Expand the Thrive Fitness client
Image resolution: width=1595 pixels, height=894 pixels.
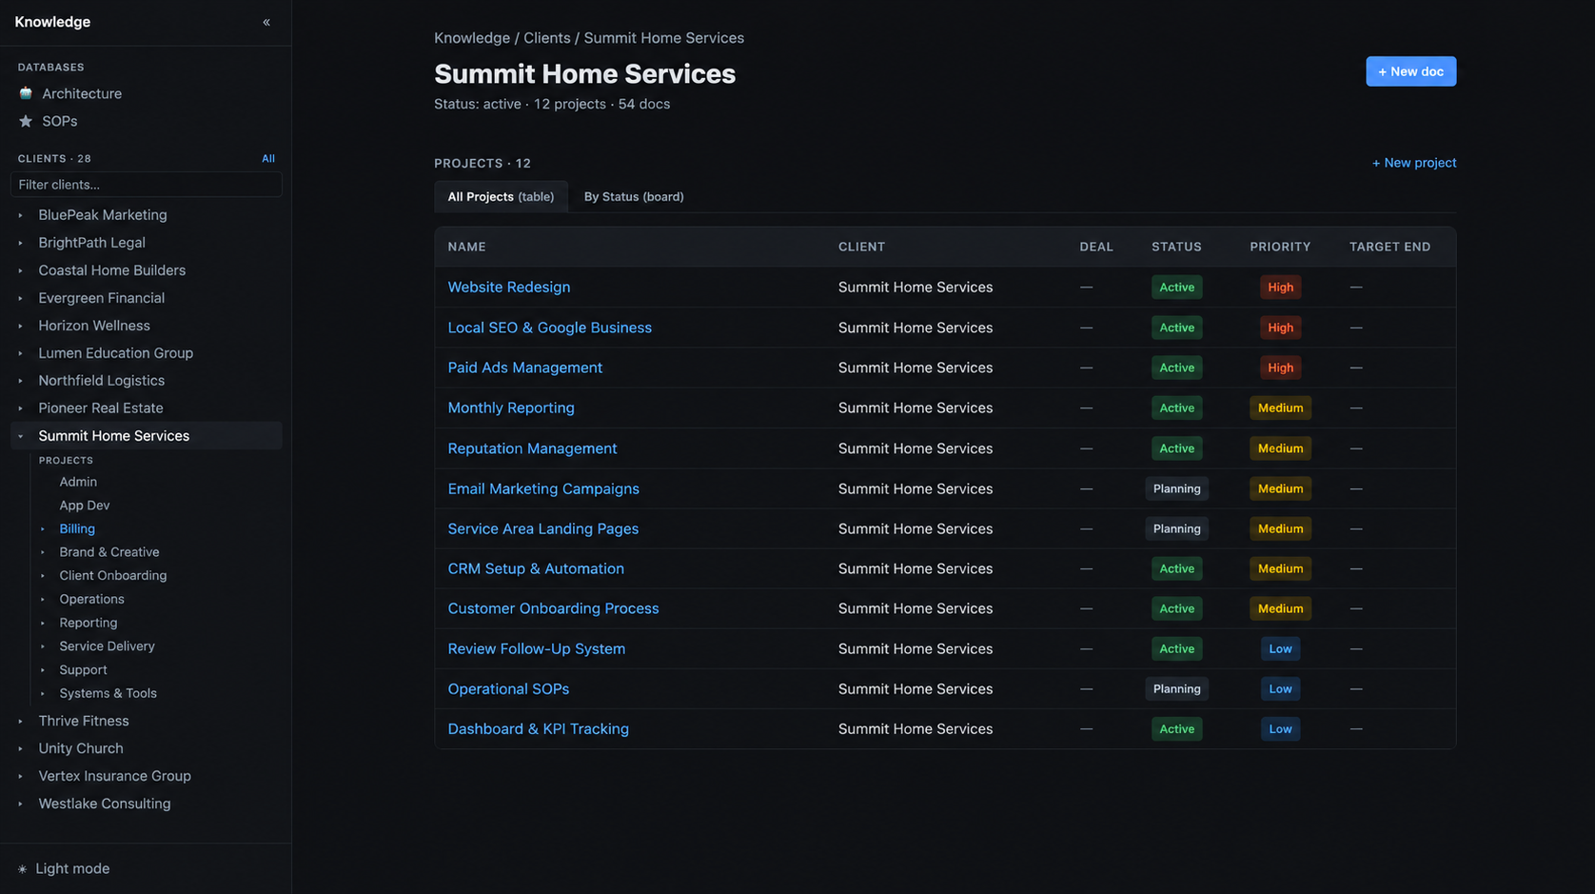point(21,722)
